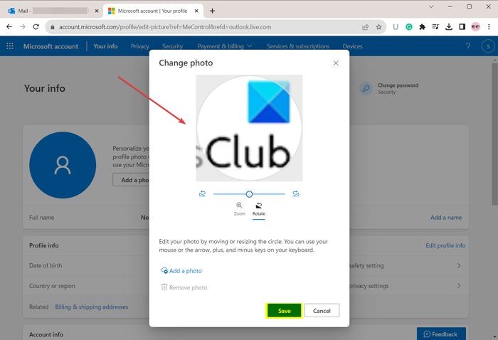
Task: Click Add a name link
Action: click(446, 218)
